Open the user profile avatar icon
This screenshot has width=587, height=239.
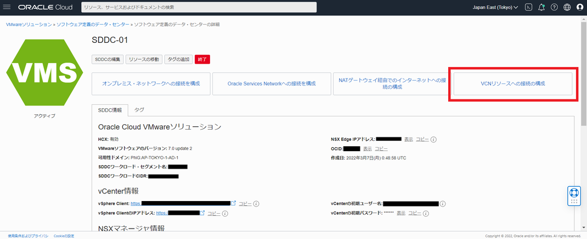[x=580, y=7]
